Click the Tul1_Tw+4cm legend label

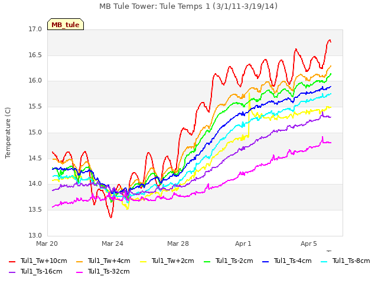109,261
